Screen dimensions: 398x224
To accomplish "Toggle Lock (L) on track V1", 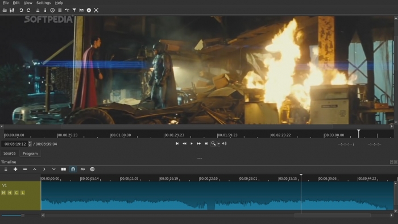I will 23,193.
